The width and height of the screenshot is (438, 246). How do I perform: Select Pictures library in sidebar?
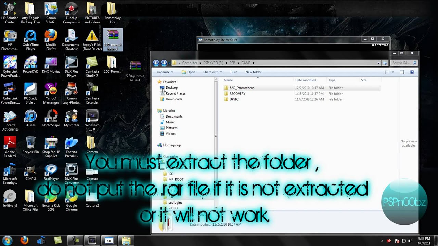[169, 128]
